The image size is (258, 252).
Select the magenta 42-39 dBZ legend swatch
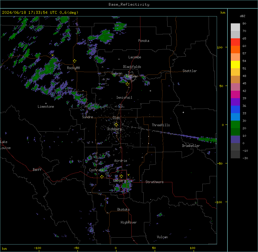click(x=235, y=94)
